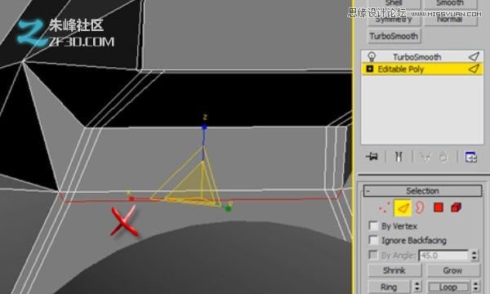The image size is (490, 294).
Task: Click the By Angle value field
Action: [443, 256]
